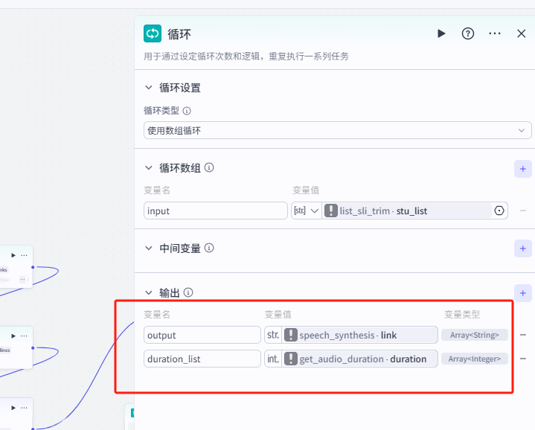Open the input variable type selector
Image resolution: width=535 pixels, height=430 pixels.
click(x=306, y=211)
